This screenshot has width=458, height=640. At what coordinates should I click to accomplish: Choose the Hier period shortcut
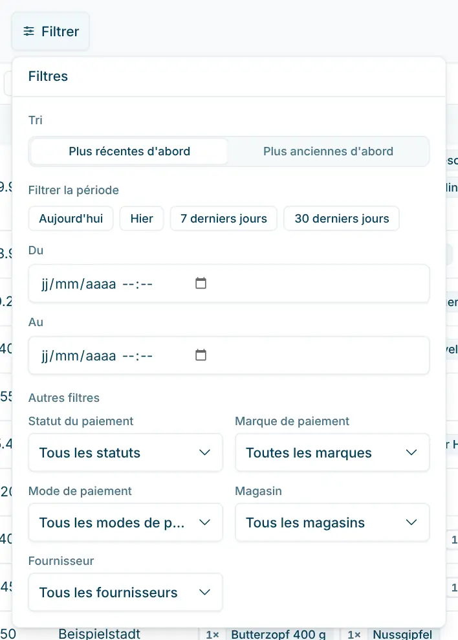click(x=142, y=218)
